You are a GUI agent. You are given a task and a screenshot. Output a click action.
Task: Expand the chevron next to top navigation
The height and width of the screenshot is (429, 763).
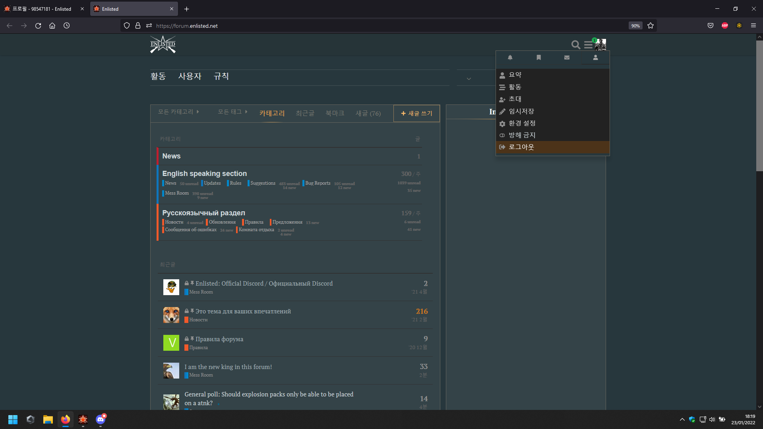(x=469, y=79)
